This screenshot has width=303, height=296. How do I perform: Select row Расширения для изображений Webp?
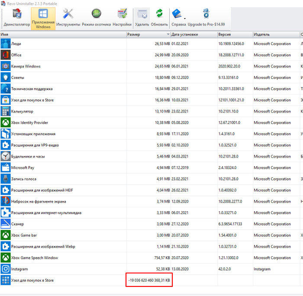(x=151, y=247)
